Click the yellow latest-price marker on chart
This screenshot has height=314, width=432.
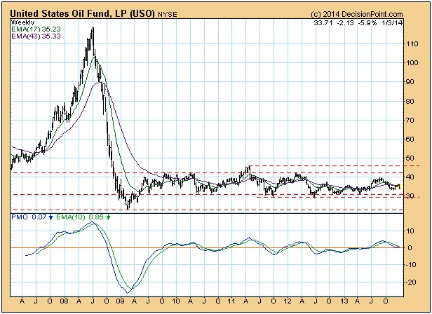[398, 186]
